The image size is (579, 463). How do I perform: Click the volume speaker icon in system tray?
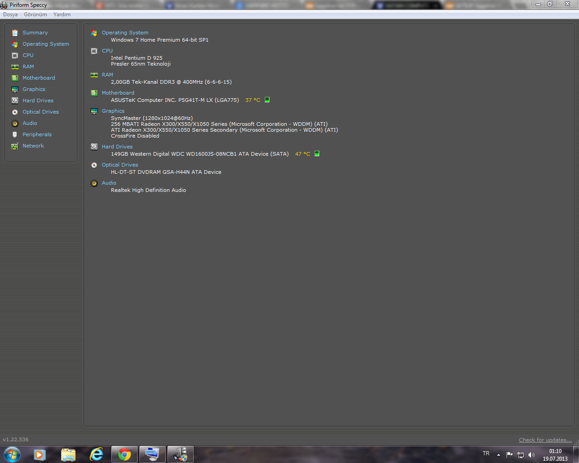click(531, 455)
